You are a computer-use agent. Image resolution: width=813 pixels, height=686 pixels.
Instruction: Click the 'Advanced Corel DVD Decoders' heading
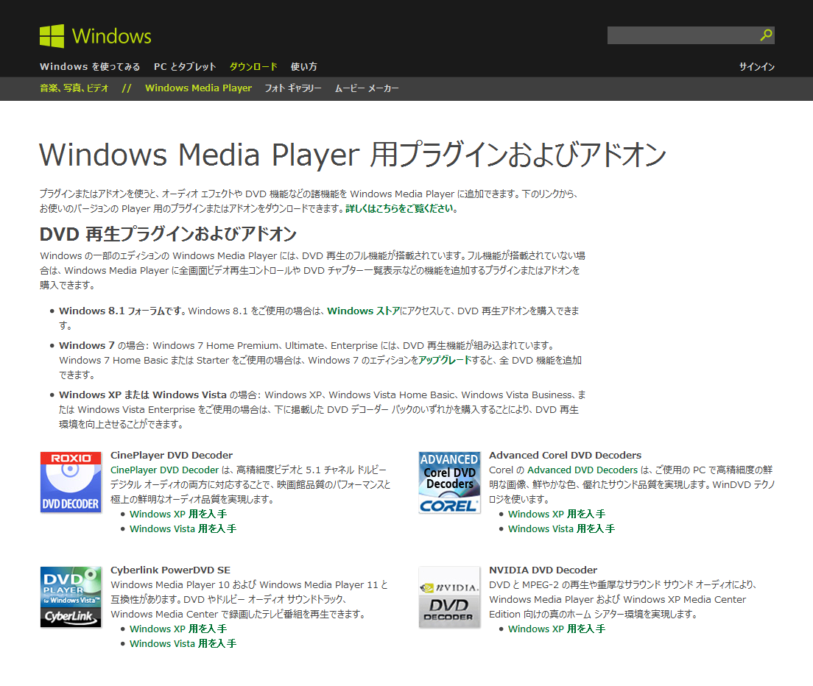tap(565, 455)
